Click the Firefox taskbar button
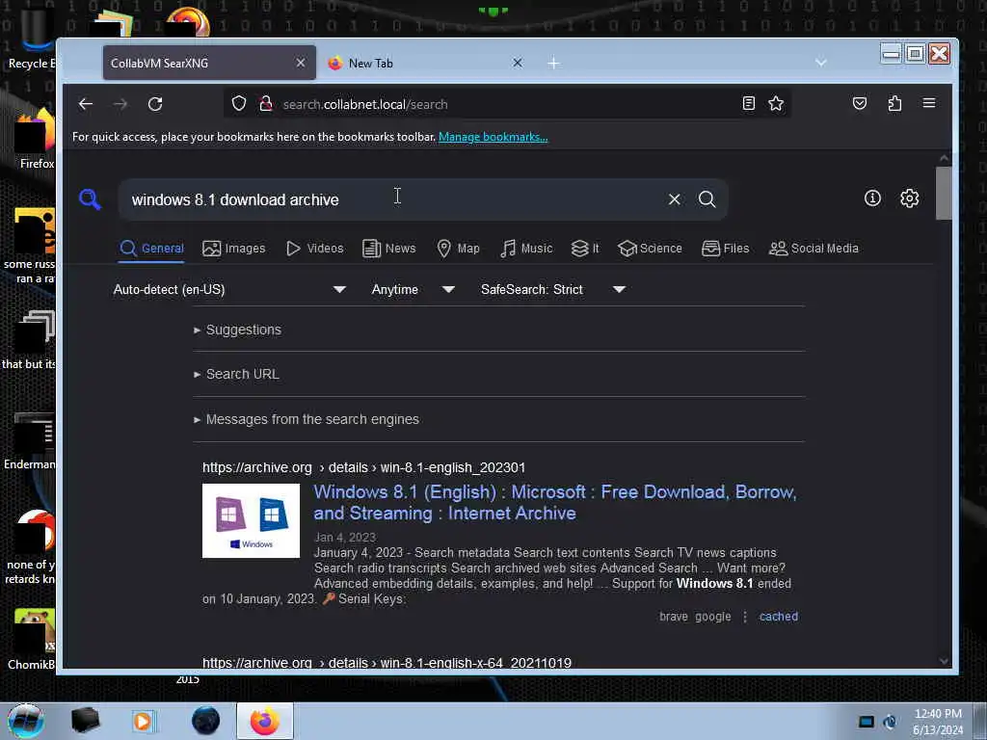This screenshot has height=740, width=987. point(264,721)
